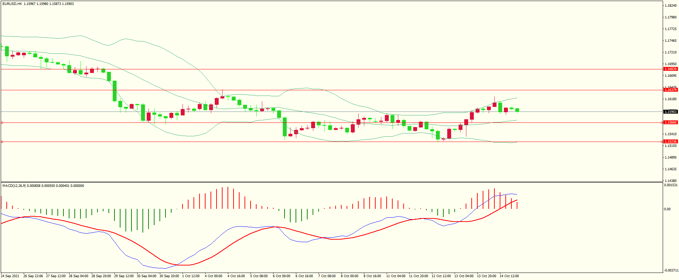Select the '8 Oct 00:00' time label
Image resolution: width=679 pixels, height=280 pixels.
(349, 276)
